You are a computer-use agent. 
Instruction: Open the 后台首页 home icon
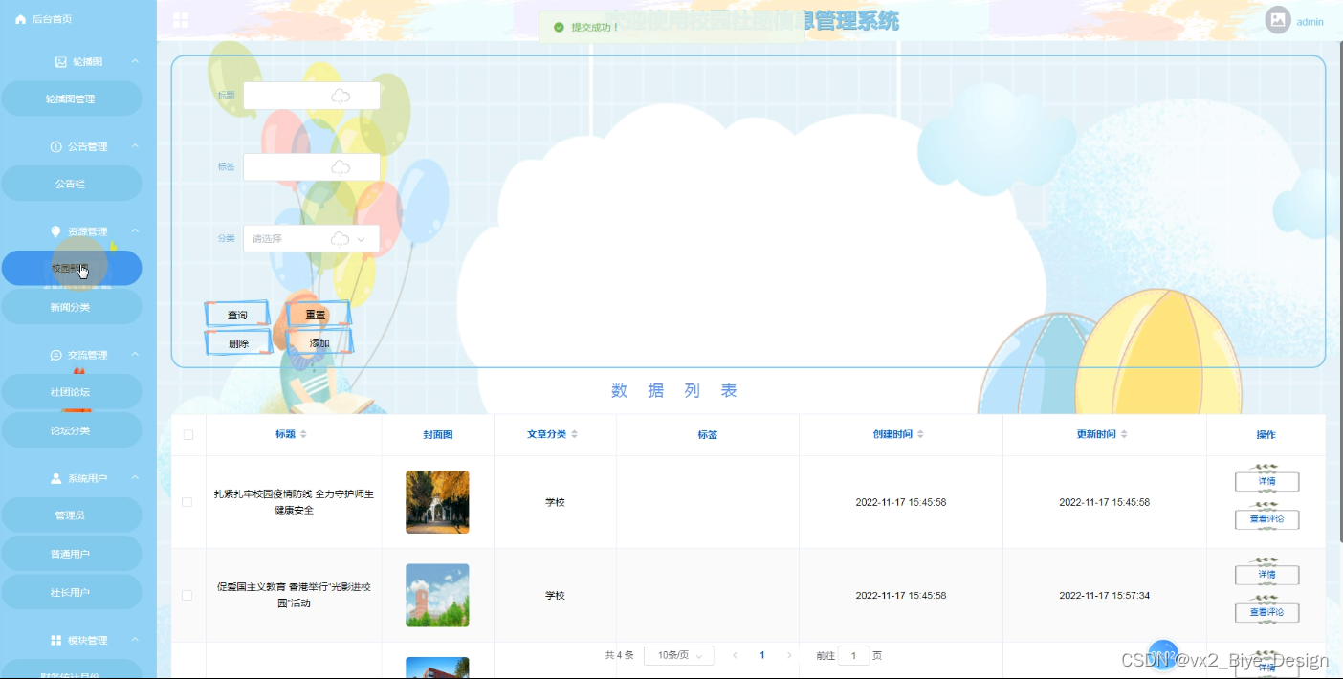pos(20,19)
